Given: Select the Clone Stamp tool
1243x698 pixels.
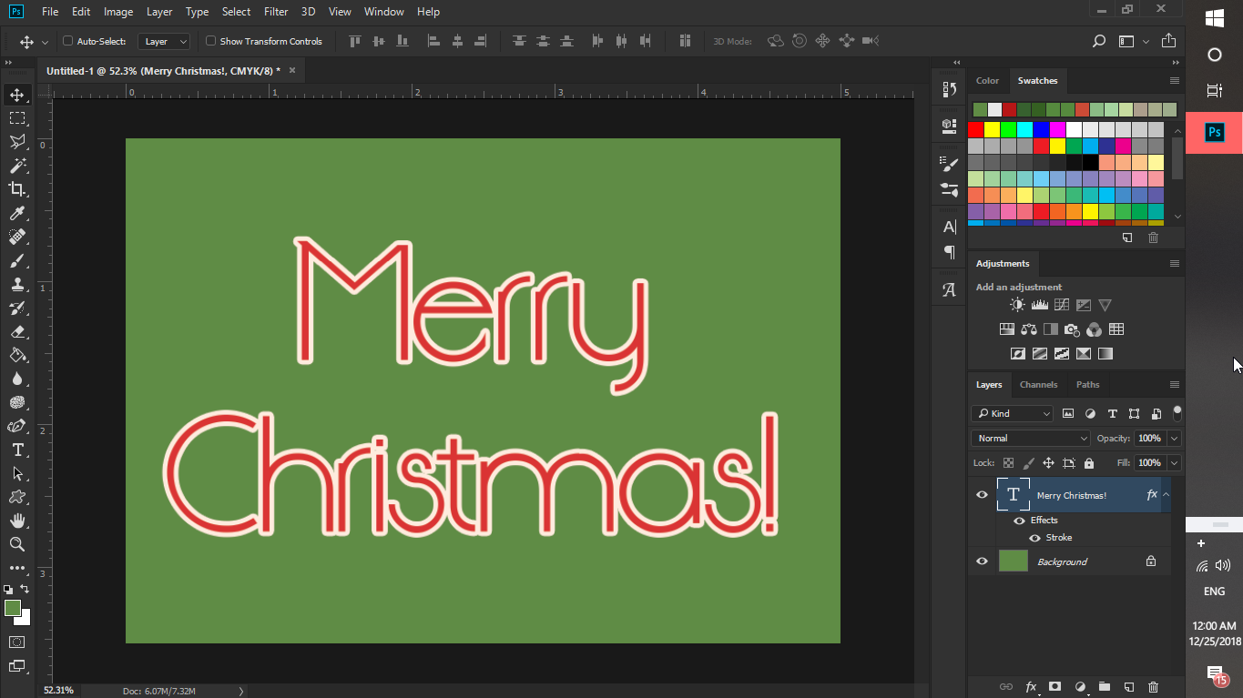Looking at the screenshot, I should (17, 284).
